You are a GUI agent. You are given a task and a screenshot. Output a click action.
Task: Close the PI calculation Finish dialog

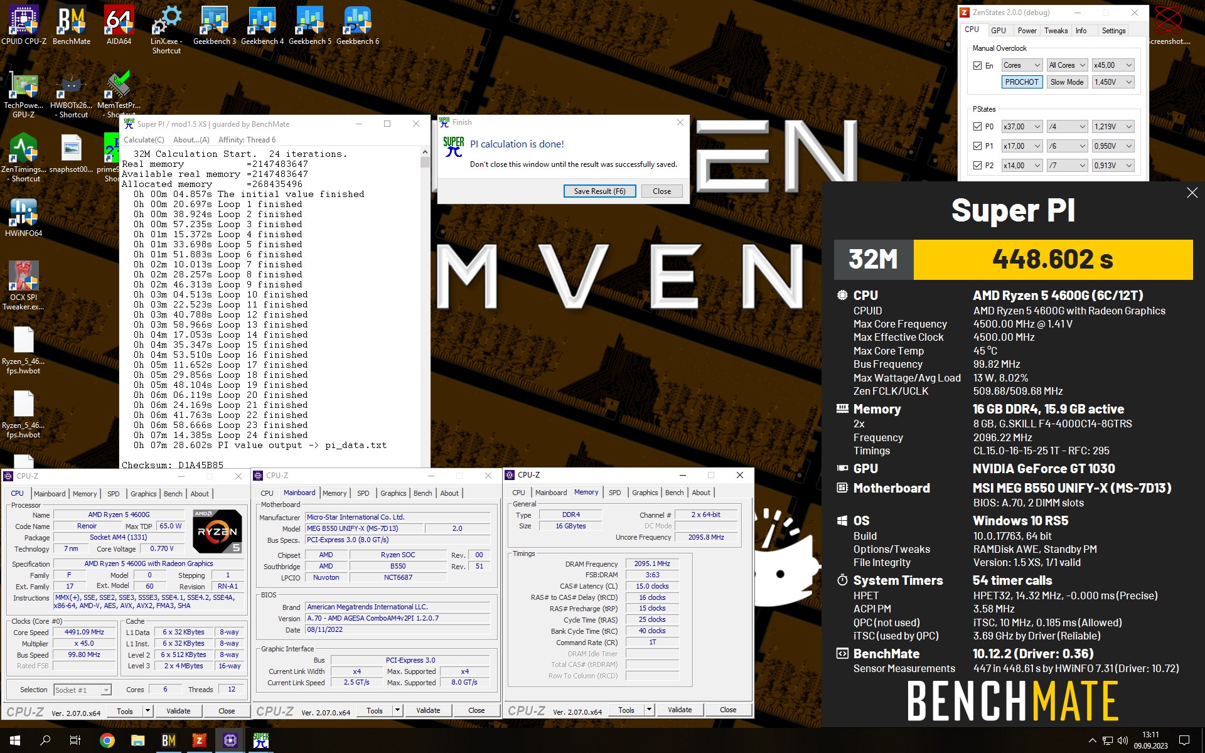point(661,191)
